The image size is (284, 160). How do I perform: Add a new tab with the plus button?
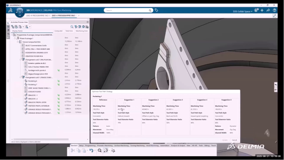(79, 16)
